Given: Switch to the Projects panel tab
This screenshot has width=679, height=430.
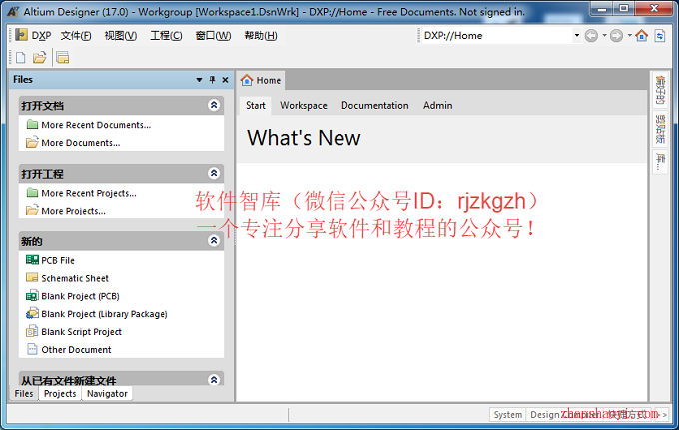Looking at the screenshot, I should [60, 394].
